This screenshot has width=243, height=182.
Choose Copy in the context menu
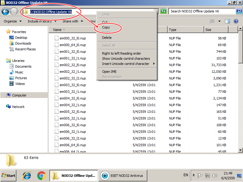(106, 27)
